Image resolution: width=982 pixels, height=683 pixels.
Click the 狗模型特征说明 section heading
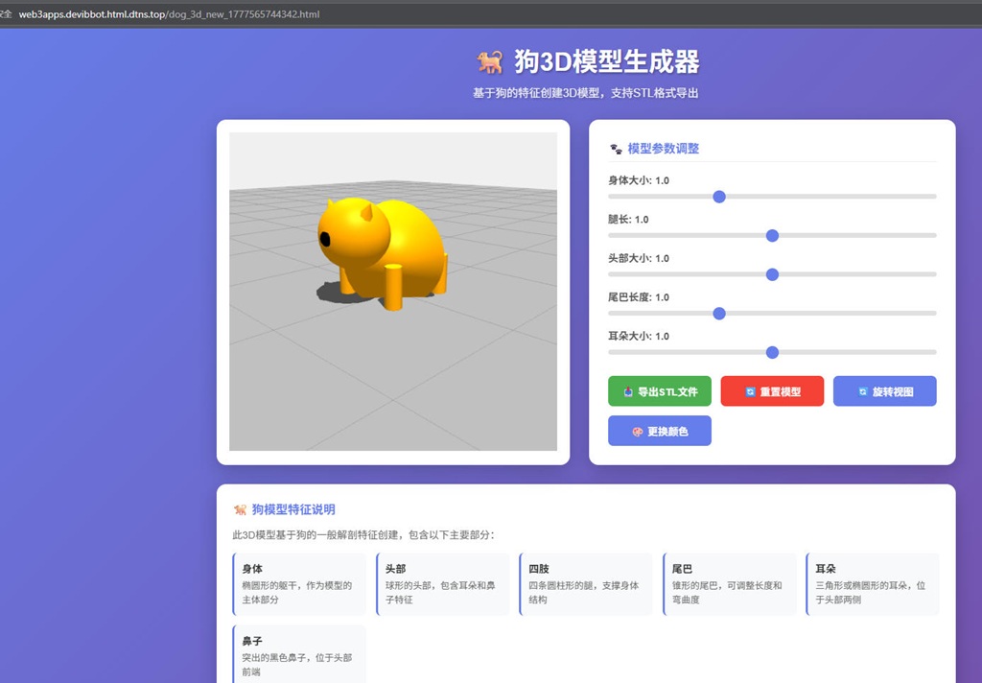click(293, 509)
